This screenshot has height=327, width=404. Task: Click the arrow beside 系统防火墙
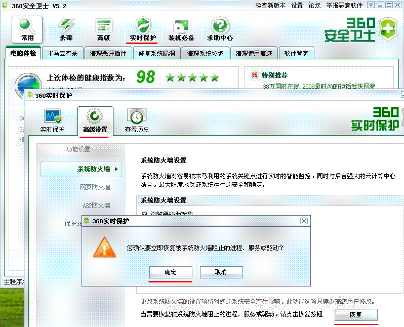pyautogui.click(x=116, y=169)
